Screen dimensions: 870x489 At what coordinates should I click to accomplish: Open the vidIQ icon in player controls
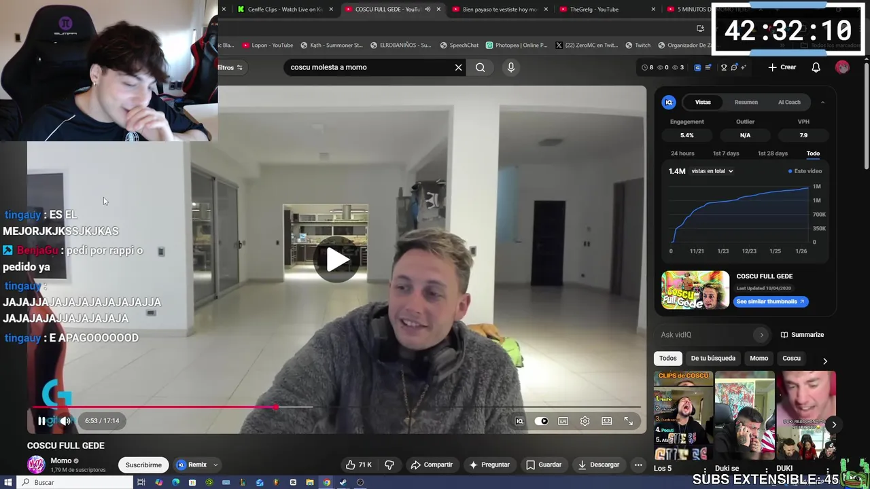tap(519, 421)
